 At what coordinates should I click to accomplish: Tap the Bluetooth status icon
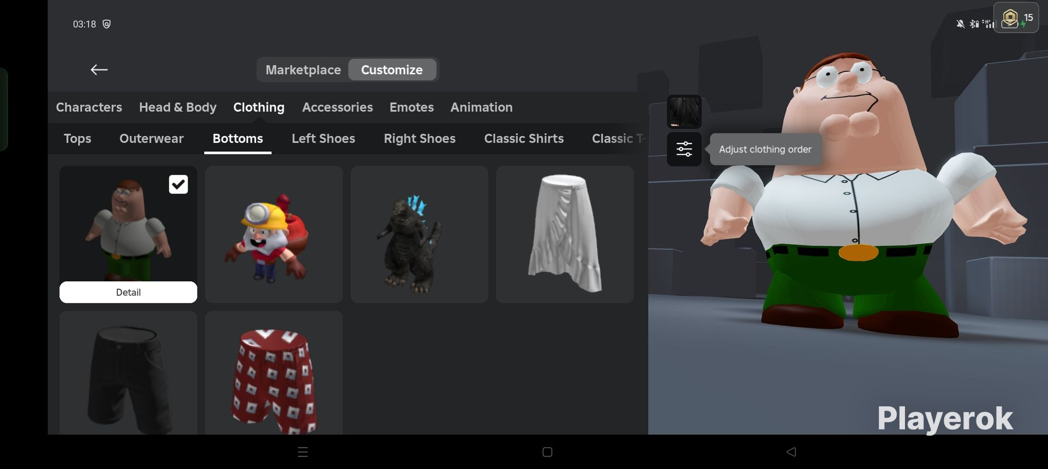(x=973, y=24)
